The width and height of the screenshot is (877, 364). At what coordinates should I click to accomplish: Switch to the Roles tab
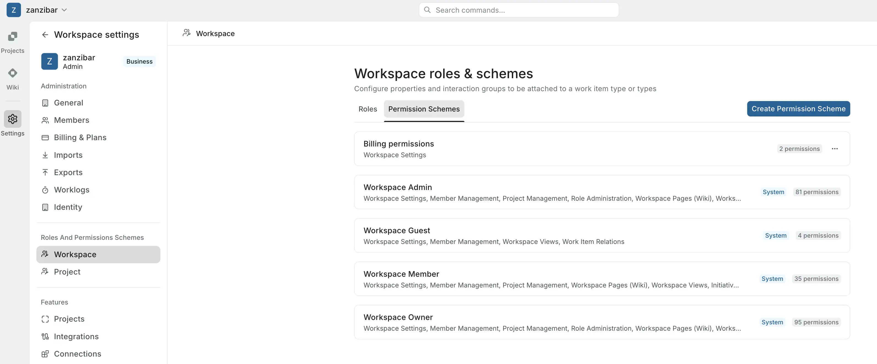[368, 109]
